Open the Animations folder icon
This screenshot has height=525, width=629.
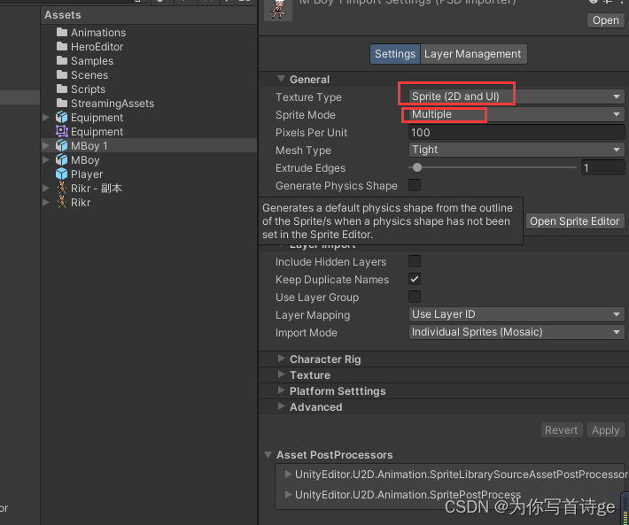pos(62,32)
